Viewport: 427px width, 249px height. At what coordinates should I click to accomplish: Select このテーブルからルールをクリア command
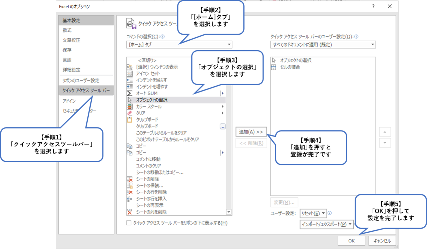[161, 133]
